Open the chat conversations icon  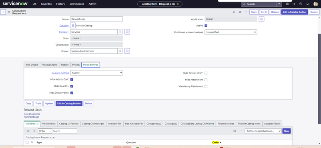(x=294, y=4)
